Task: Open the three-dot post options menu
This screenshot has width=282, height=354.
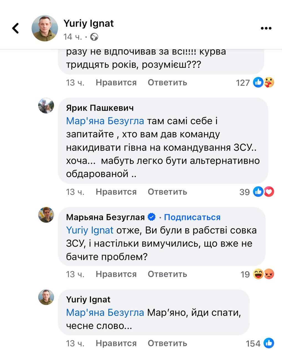Action: 266,28
